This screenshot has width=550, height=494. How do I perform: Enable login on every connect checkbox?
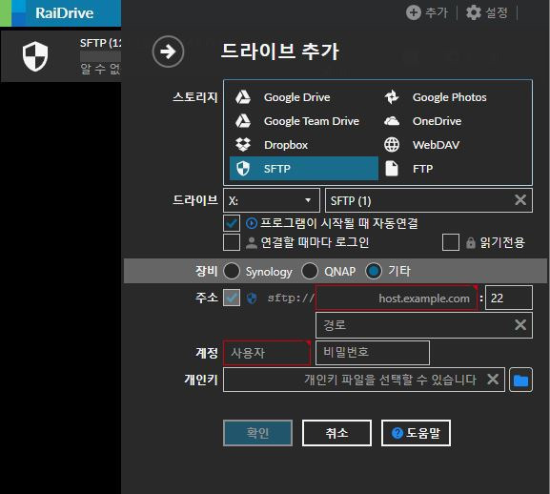(x=232, y=242)
